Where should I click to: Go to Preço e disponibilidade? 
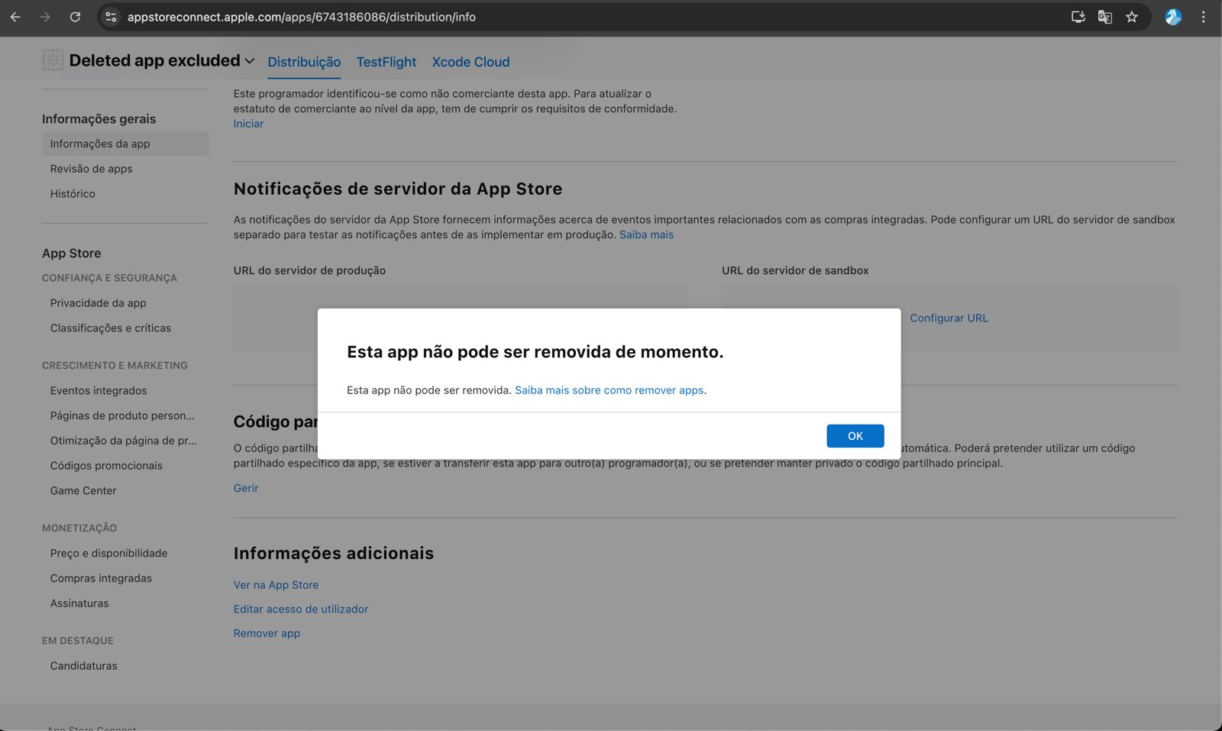click(108, 553)
